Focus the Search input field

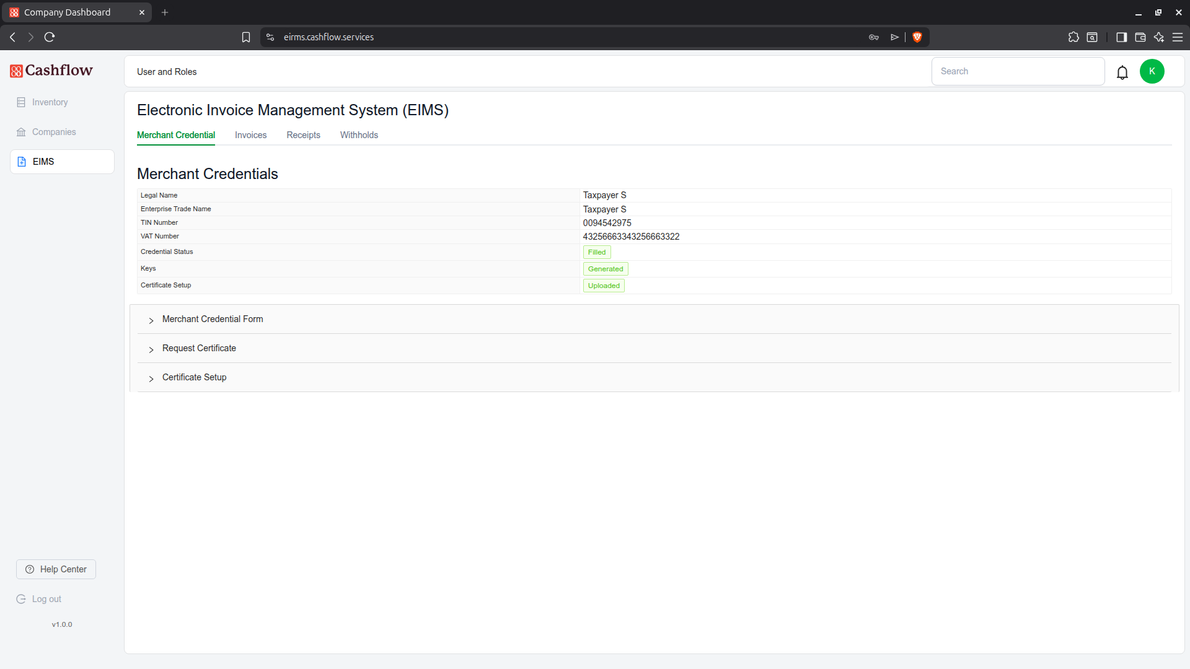pos(1018,71)
